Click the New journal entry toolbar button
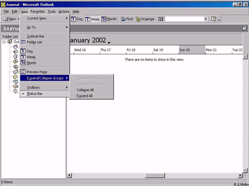 coord(10,19)
